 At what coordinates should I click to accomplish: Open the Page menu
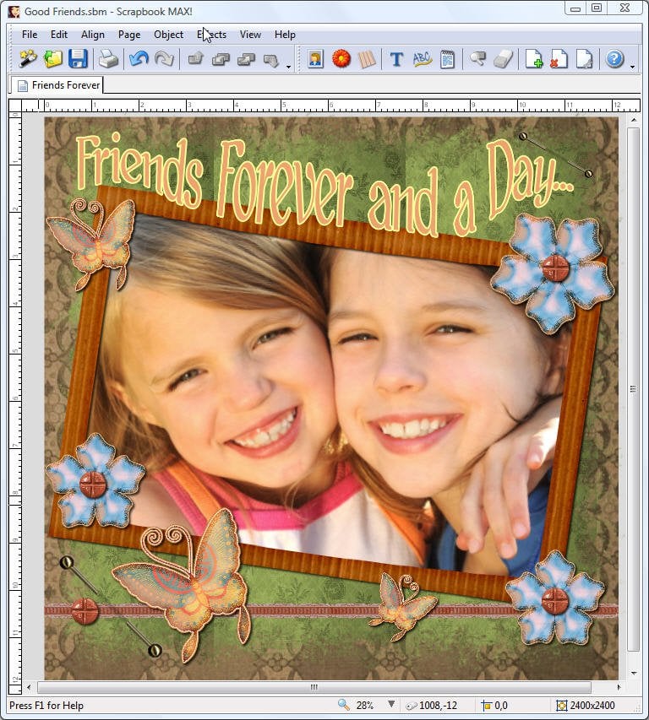129,35
